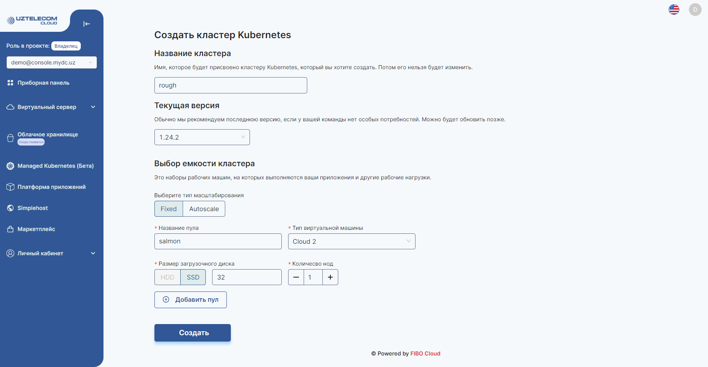Collapse the sidebar with the arrow icon

pyautogui.click(x=86, y=24)
